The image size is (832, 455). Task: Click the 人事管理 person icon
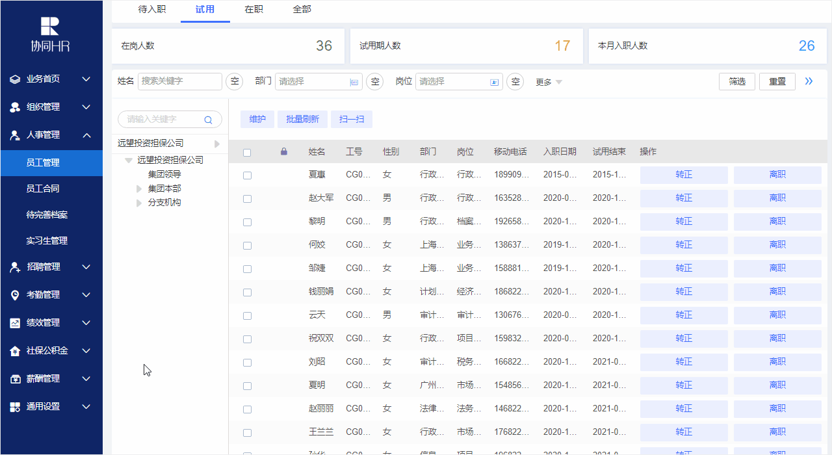(x=15, y=135)
